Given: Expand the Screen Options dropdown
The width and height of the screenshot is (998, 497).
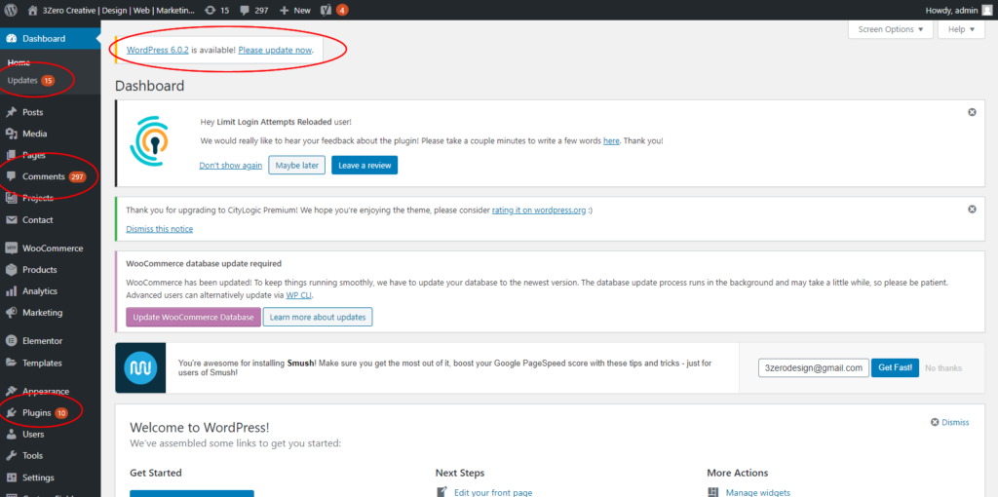Looking at the screenshot, I should point(891,29).
